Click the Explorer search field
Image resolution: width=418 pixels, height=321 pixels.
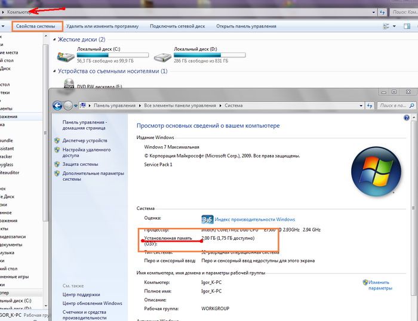(404, 13)
